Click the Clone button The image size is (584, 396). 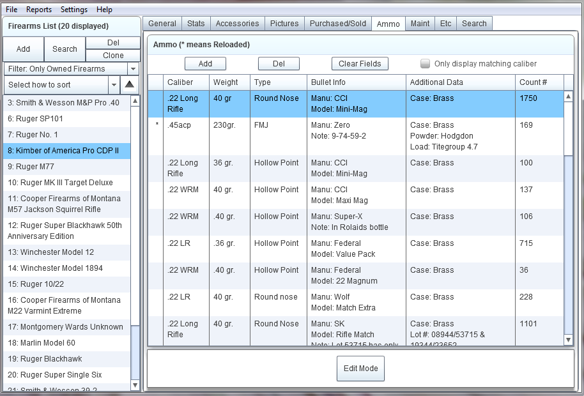click(x=113, y=56)
